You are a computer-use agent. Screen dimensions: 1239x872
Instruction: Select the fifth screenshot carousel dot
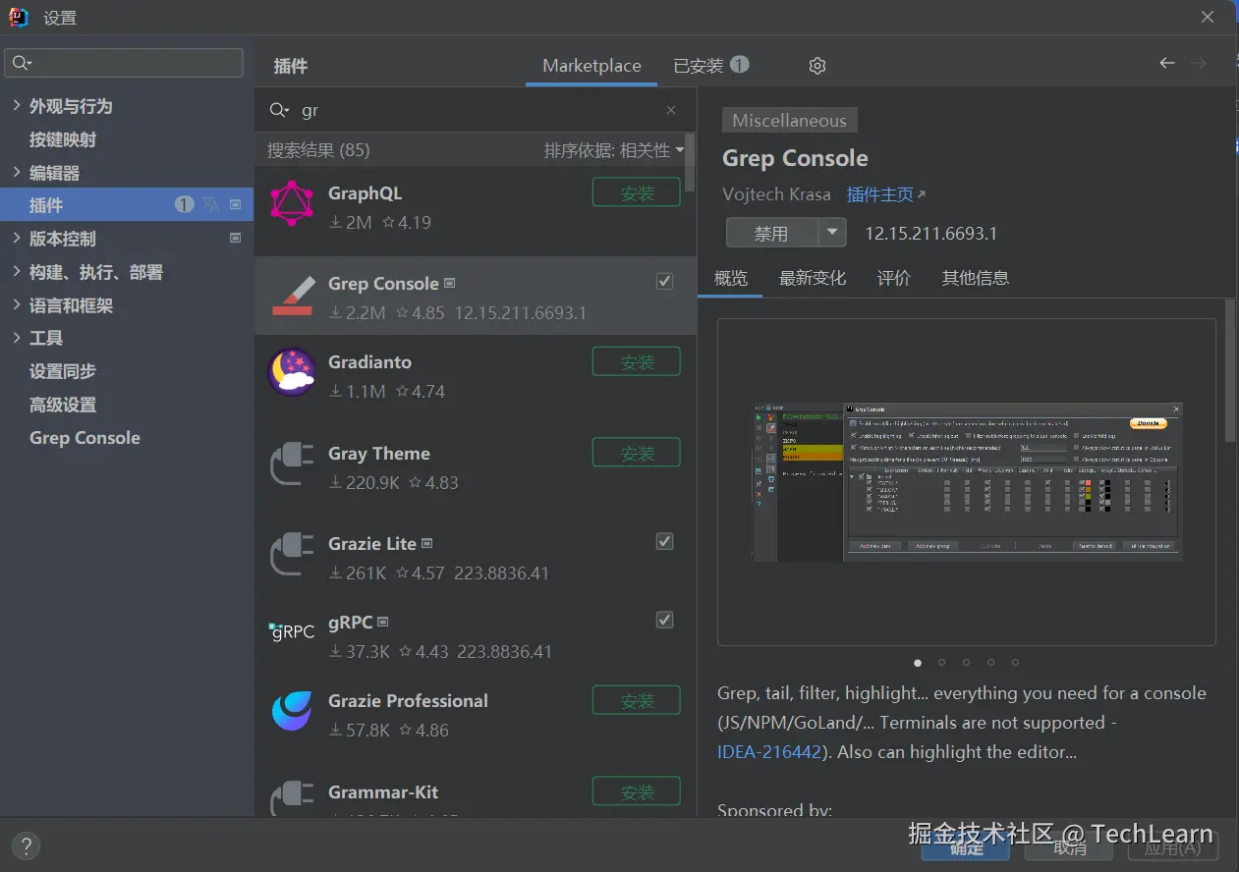click(1015, 663)
